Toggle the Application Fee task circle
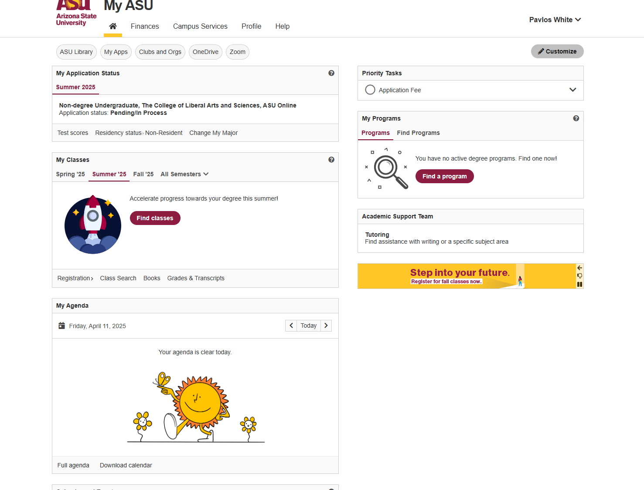 (x=370, y=90)
